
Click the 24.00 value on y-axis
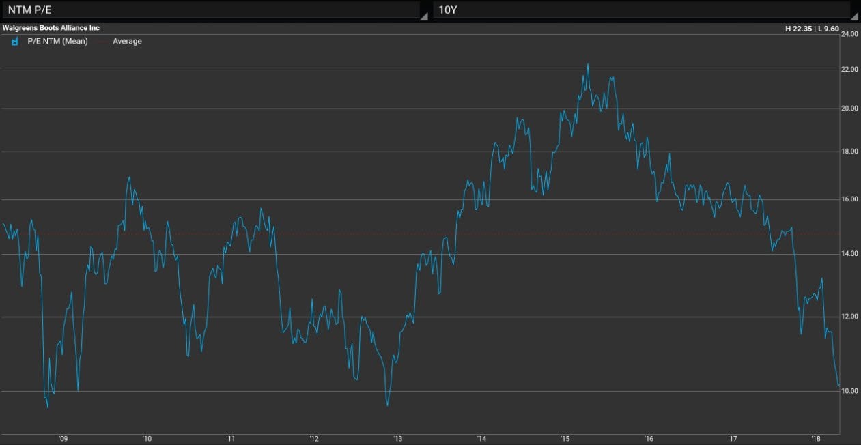[849, 34]
